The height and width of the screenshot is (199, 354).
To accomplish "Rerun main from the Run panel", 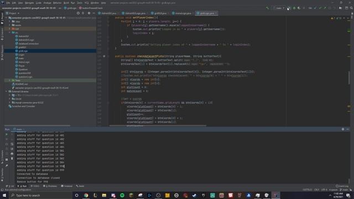I will 7,134.
